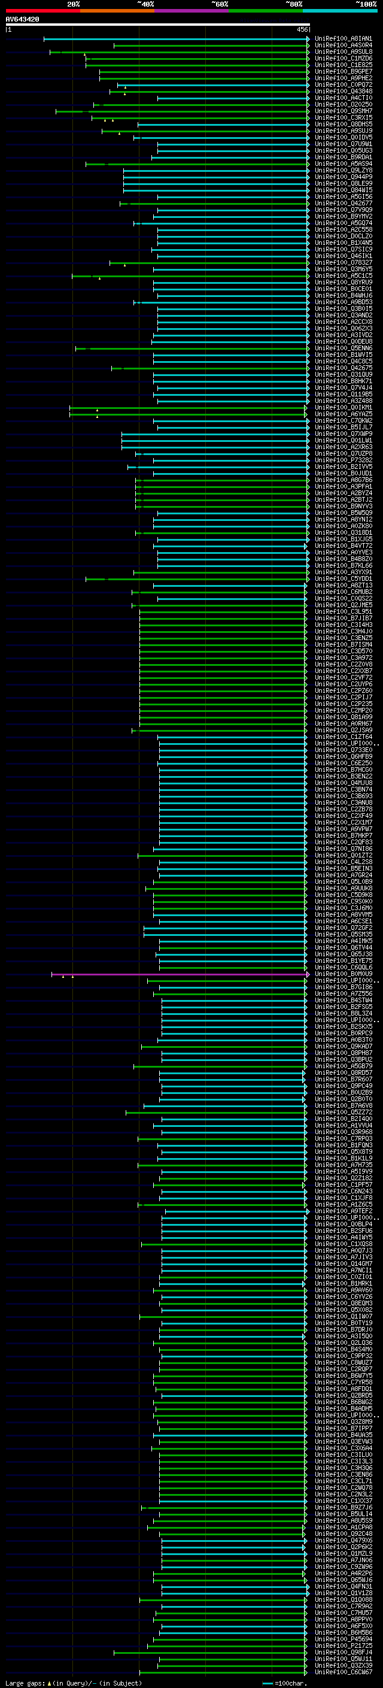Click the green ~80% identity color segment
This screenshot has width=383, height=1688.
(x=266, y=11)
